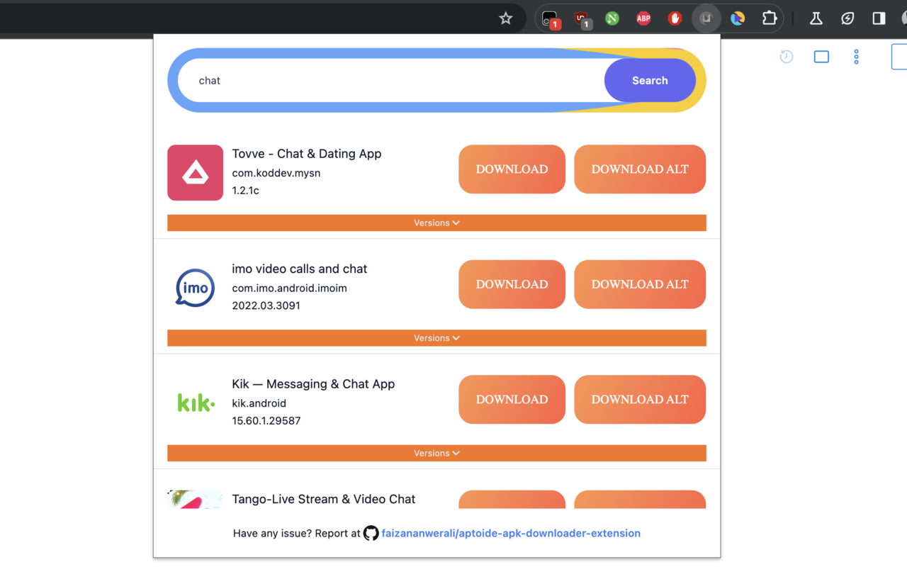Open the blue-yellow circular extension icon
Image resolution: width=907 pixels, height=567 pixels.
[x=738, y=18]
